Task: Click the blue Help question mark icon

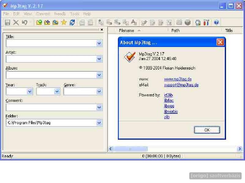Action: [217, 22]
